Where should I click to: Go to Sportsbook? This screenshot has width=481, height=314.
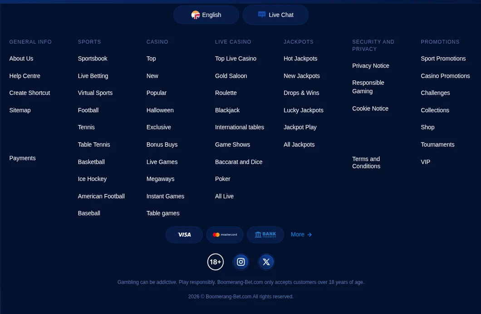93,58
